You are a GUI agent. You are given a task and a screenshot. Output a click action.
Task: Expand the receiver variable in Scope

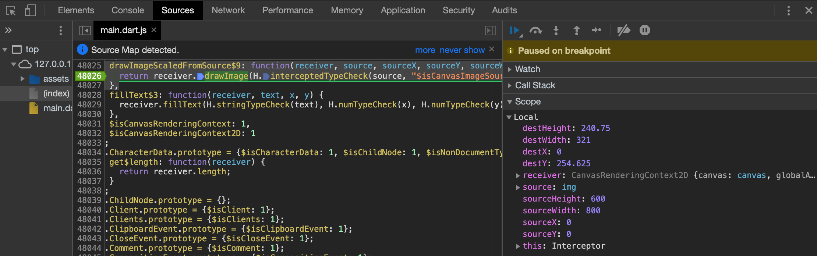(x=518, y=175)
